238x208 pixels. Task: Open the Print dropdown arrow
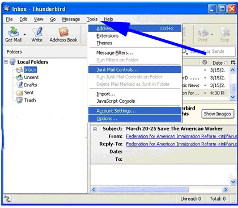tap(212, 35)
